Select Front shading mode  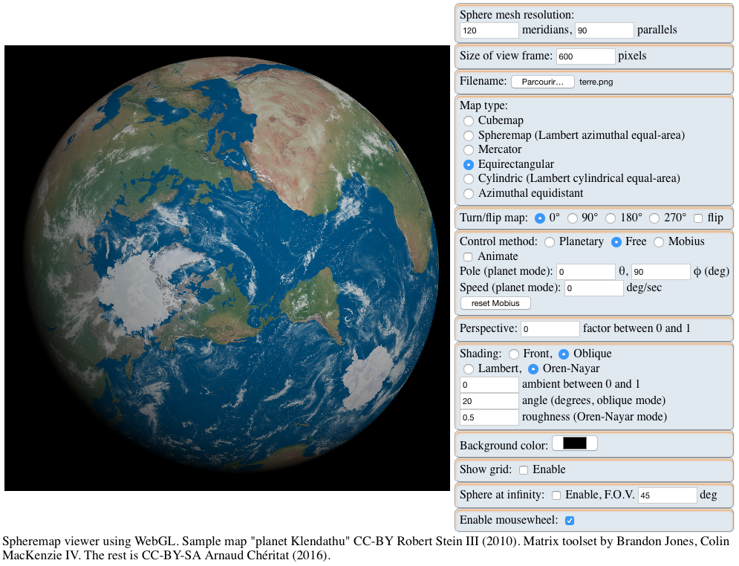512,354
